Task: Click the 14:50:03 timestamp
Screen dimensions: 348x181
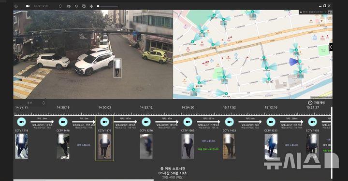Action: click(104, 107)
